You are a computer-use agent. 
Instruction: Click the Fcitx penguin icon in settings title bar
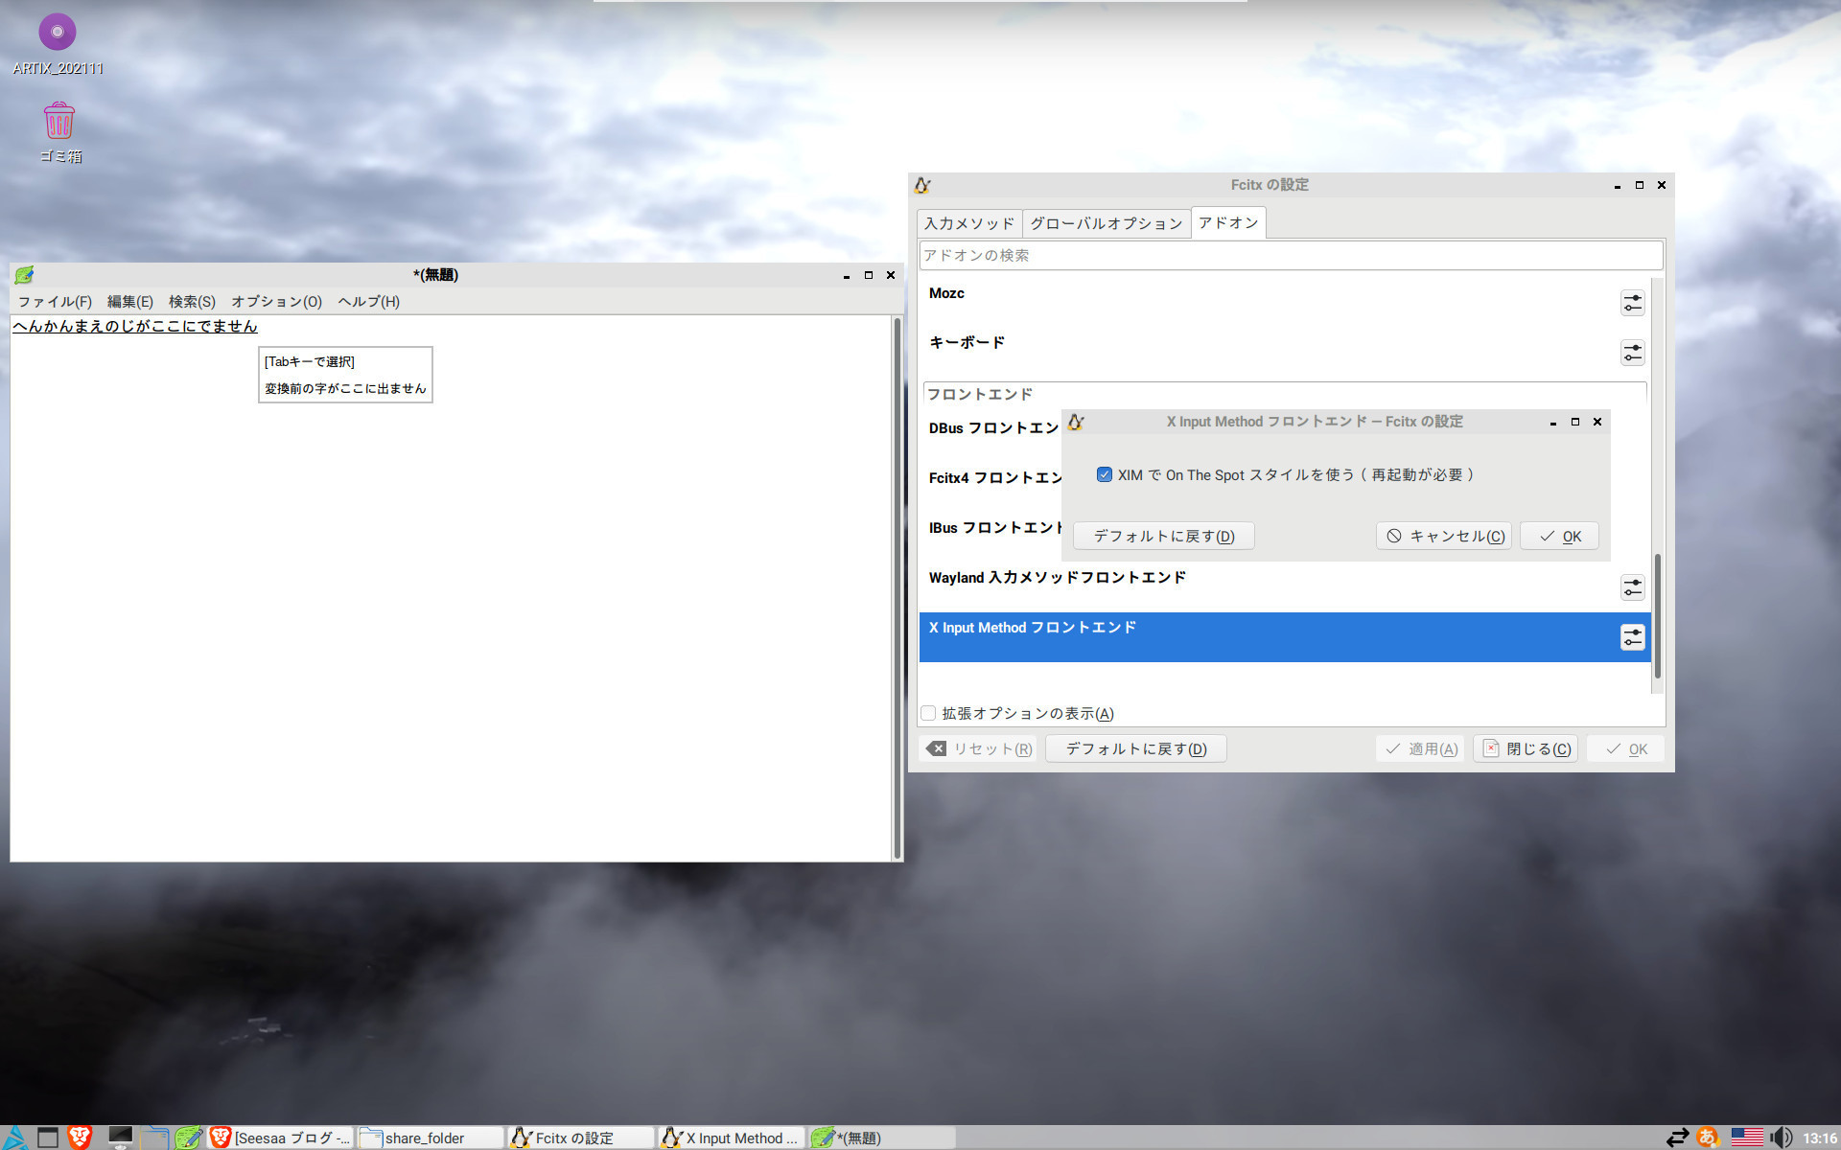[x=922, y=185]
